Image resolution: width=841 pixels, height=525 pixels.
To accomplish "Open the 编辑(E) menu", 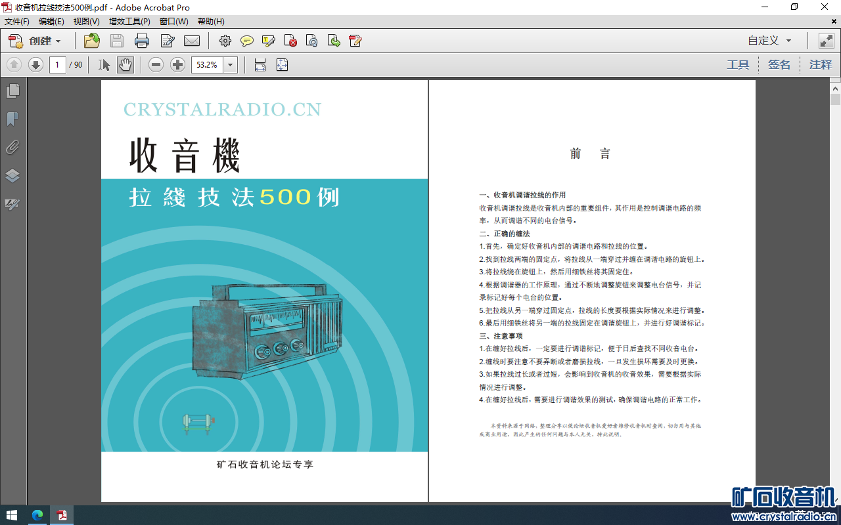I will pos(51,22).
